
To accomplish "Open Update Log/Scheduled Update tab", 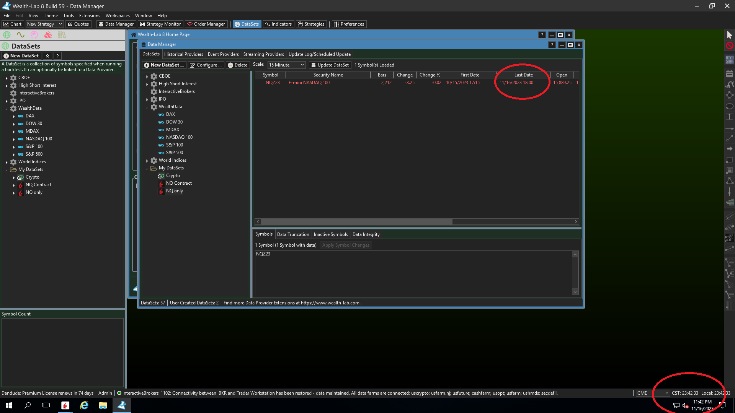I will tap(320, 54).
